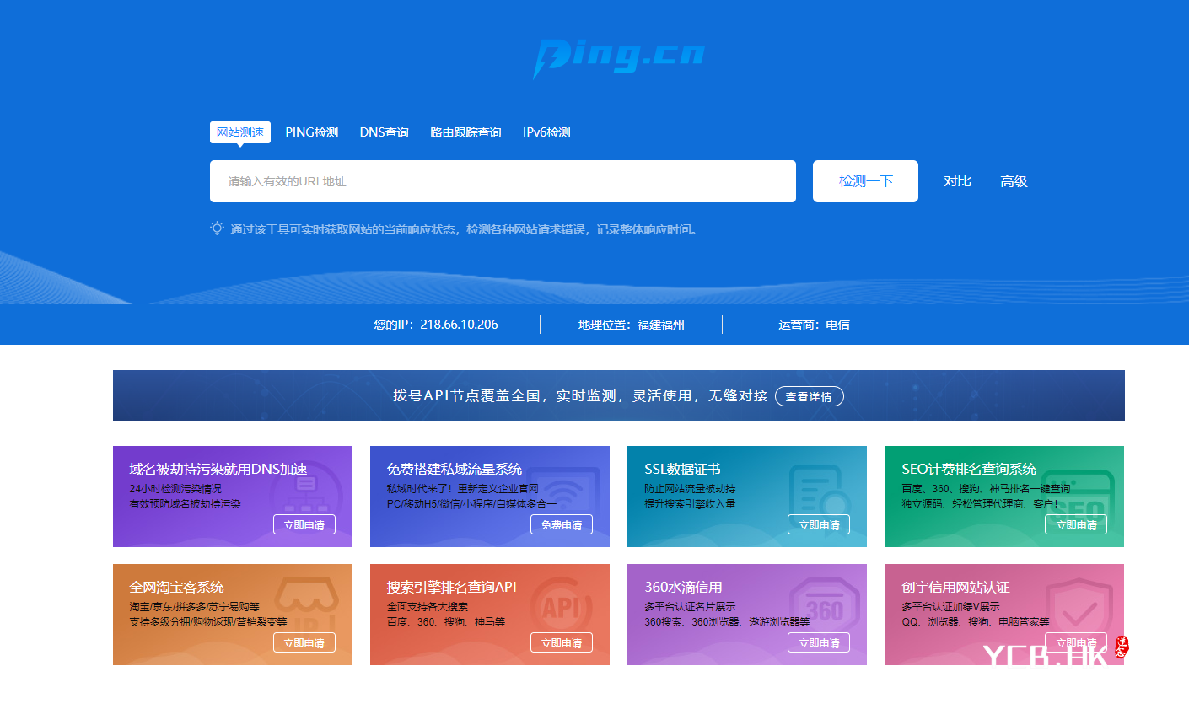Click the server icon on DNS加速 card

point(305,494)
